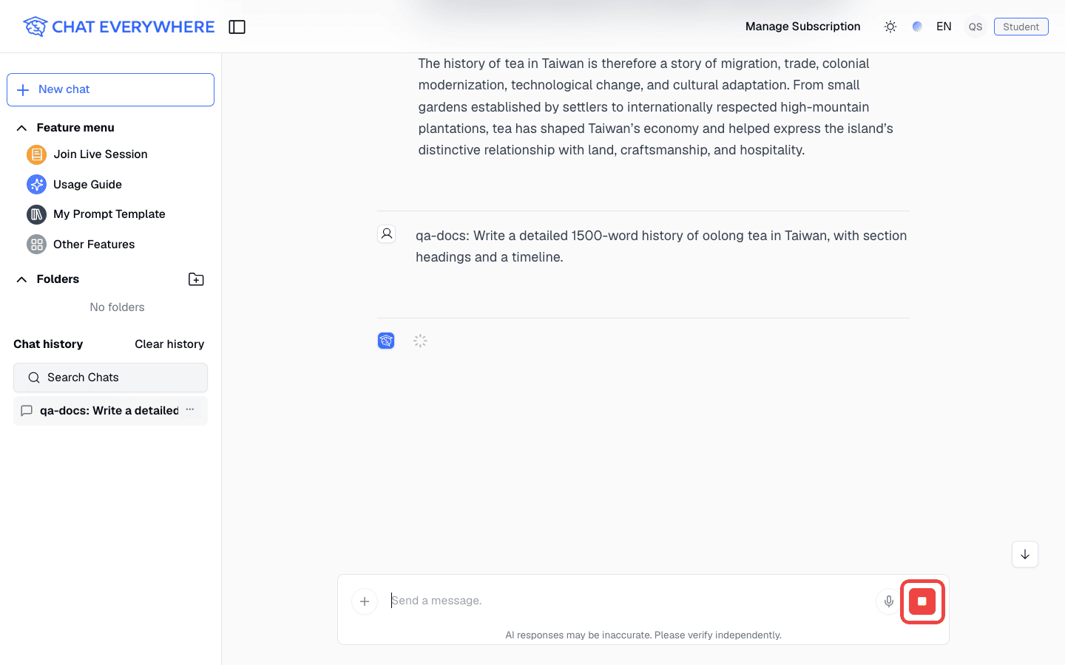Toggle the sidebar panel icon
Screen dimensions: 1065x665
point(237,27)
